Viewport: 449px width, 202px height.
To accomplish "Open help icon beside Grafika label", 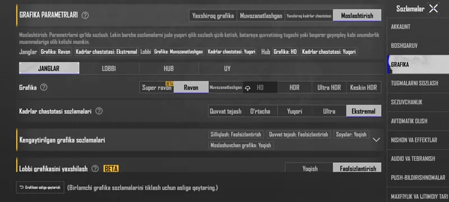I will pos(44,88).
